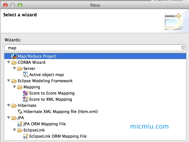Select the Map/Reduce Project elephant icon
The height and width of the screenshot is (142, 189).
(14, 56)
